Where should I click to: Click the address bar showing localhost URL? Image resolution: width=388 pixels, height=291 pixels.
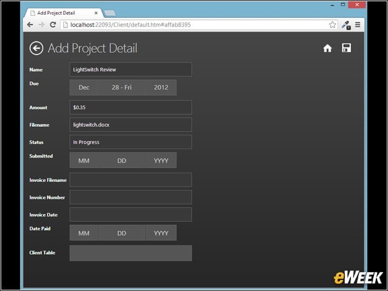tap(194, 25)
